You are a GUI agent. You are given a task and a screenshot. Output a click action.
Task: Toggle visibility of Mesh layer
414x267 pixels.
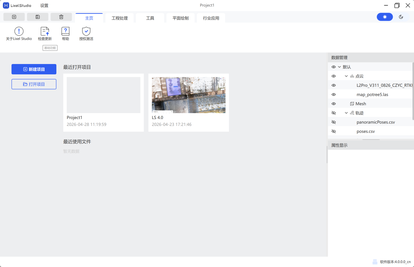point(334,104)
